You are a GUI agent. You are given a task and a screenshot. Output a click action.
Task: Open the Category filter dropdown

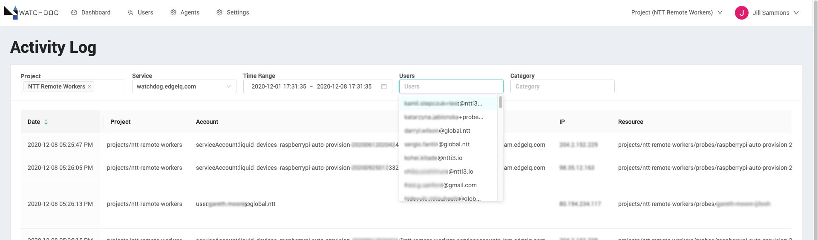pos(562,86)
